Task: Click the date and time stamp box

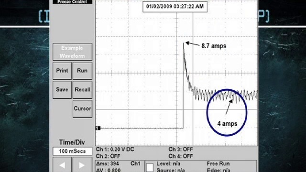Action: (175, 7)
